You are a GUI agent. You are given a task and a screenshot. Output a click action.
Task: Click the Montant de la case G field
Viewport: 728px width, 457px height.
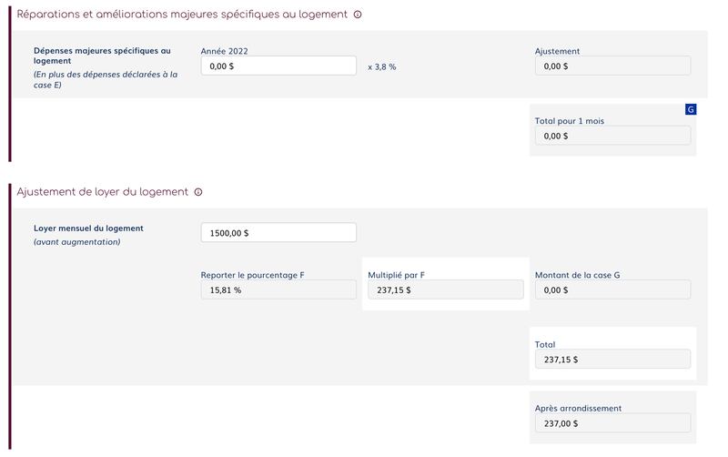pyautogui.click(x=612, y=289)
